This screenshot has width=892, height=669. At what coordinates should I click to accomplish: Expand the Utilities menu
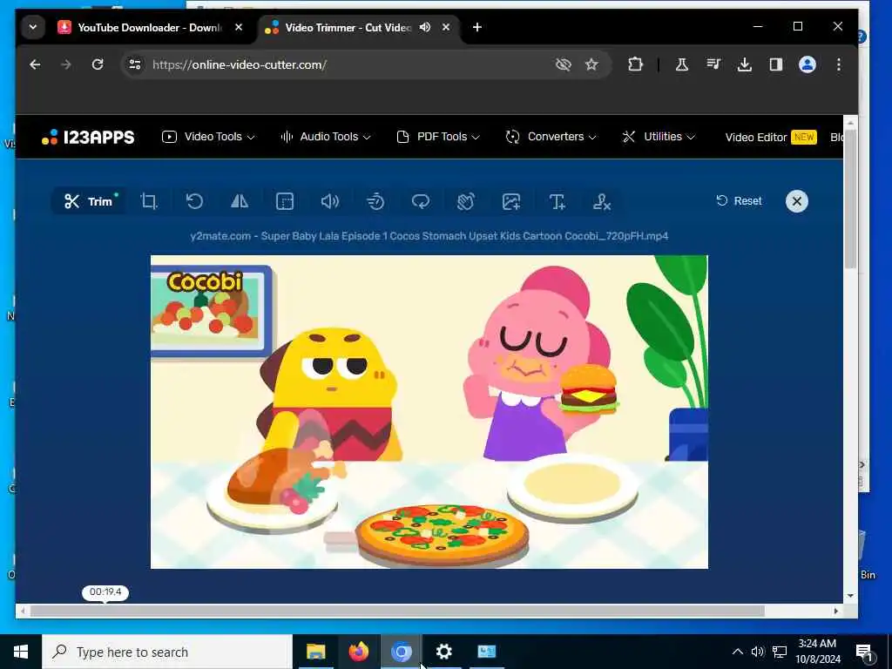tap(659, 137)
